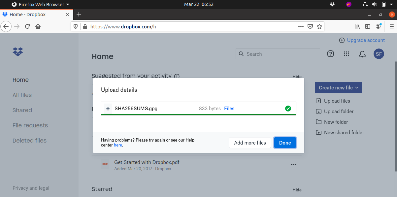The height and width of the screenshot is (197, 397).
Task: Click Add more files button
Action: coord(250,143)
